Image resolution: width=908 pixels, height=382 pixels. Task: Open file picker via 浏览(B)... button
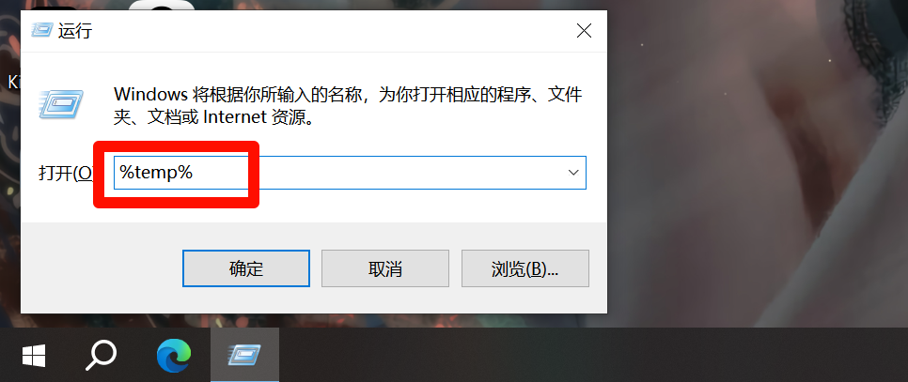pyautogui.click(x=524, y=268)
